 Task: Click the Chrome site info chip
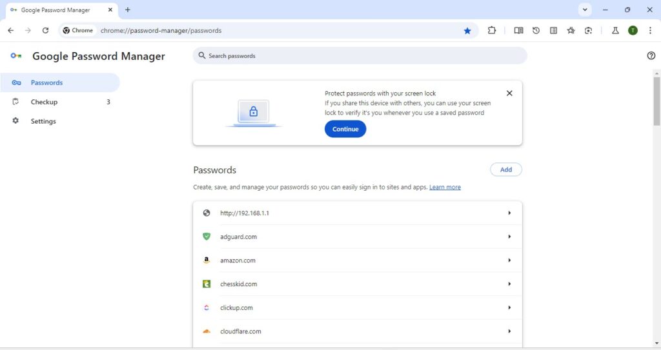[x=78, y=30]
